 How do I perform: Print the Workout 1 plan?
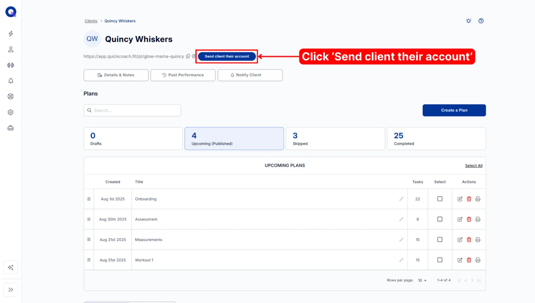click(478, 260)
